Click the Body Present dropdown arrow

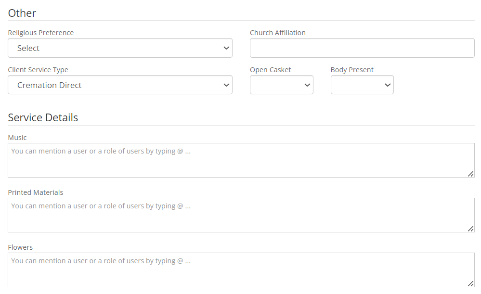(x=388, y=85)
